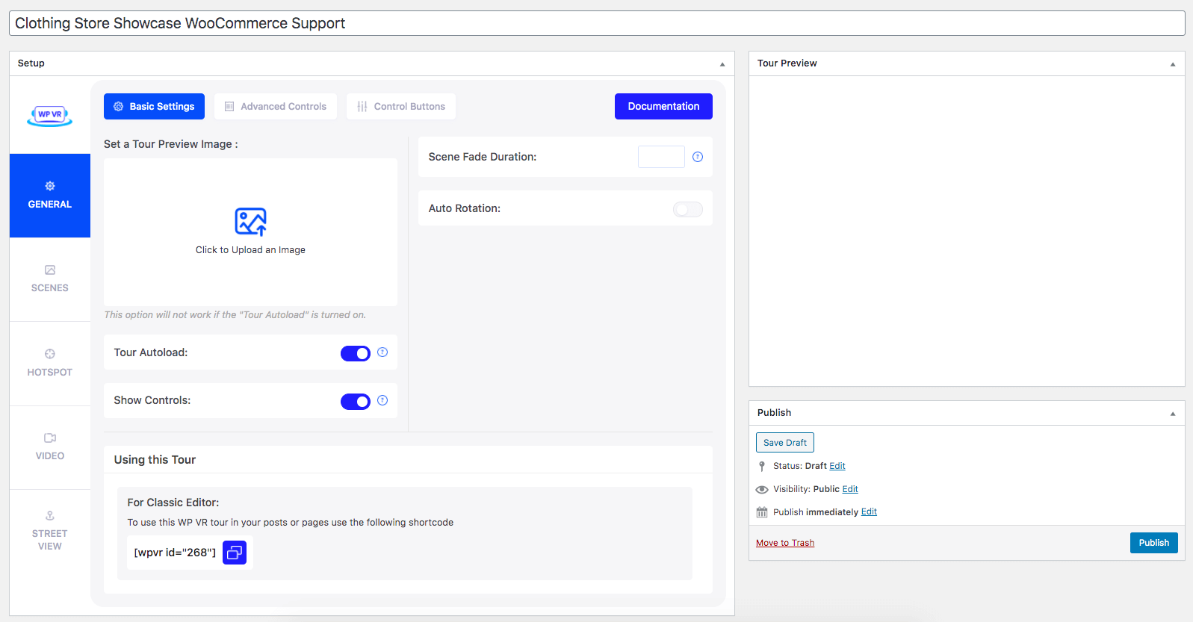This screenshot has height=622, width=1193.
Task: Click the tour title field
Action: (x=597, y=23)
